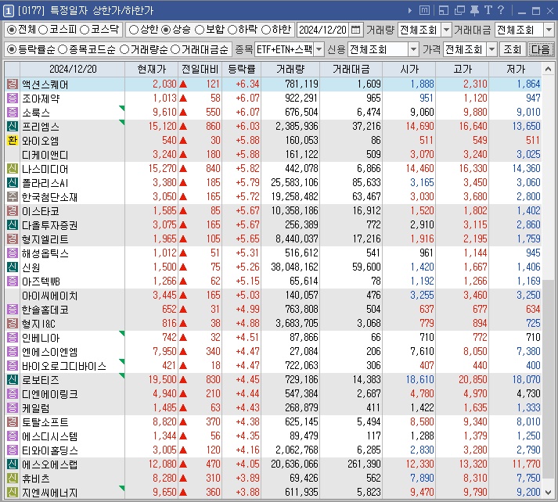The image size is (558, 502).
Task: Click the window layout icon in title bar
Action: pos(444,10)
